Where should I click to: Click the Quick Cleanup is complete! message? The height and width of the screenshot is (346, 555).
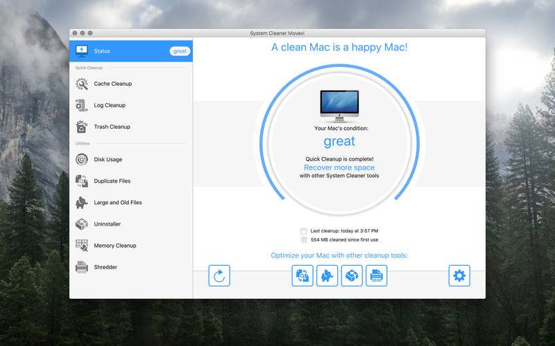point(339,159)
